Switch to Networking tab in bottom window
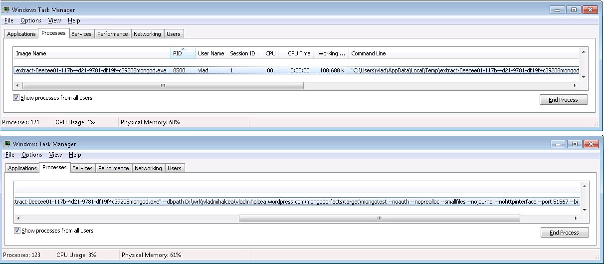Viewport: 604px width, 265px height. (148, 168)
